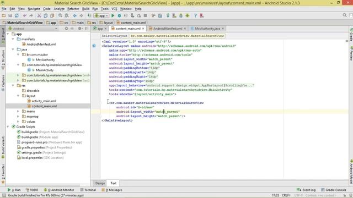Collapse the manifests folder
This screenshot has height=198, width=353.
click(x=13, y=39)
